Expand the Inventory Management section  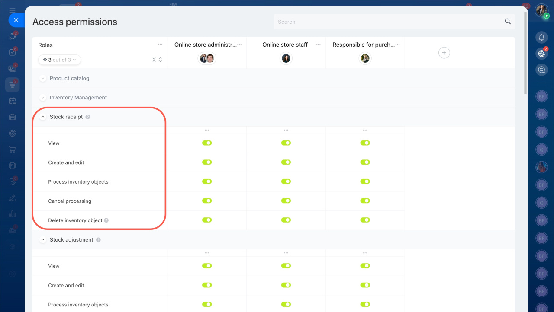pos(43,98)
